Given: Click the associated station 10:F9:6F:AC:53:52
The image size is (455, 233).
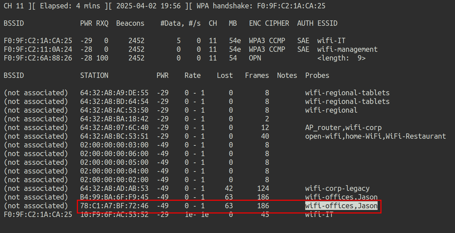Looking at the screenshot, I should tap(114, 215).
